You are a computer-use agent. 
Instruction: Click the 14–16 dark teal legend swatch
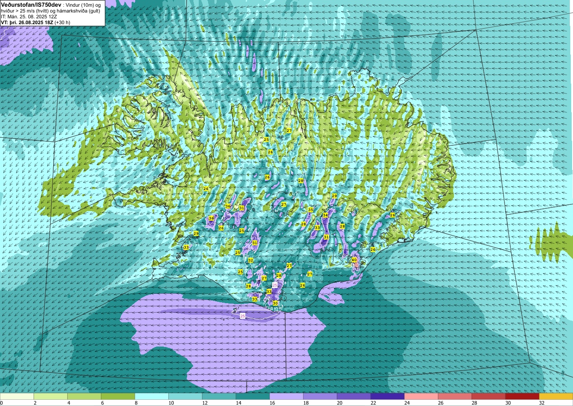[252, 396]
